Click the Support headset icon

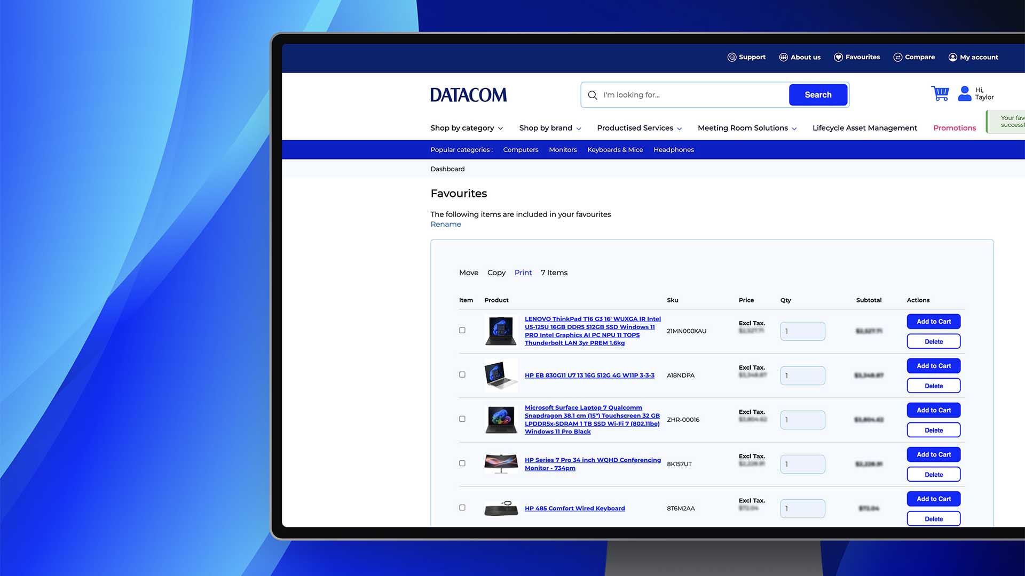click(732, 57)
